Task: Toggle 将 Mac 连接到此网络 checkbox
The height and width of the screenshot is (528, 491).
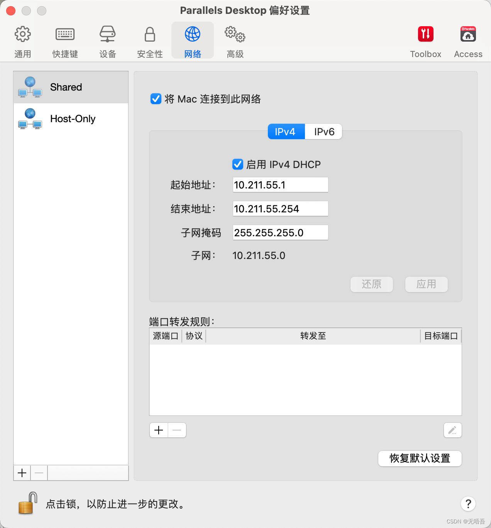Action: (156, 99)
